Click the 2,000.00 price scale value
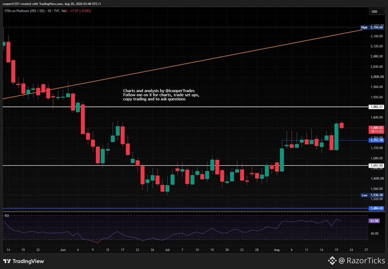 pos(377,77)
